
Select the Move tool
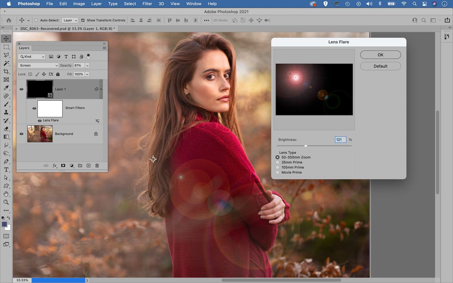(x=6, y=38)
